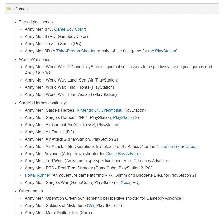Go to the Game Boy Advance link
Image resolution: width=224 pixels, height=218 pixels.
tap(124, 154)
